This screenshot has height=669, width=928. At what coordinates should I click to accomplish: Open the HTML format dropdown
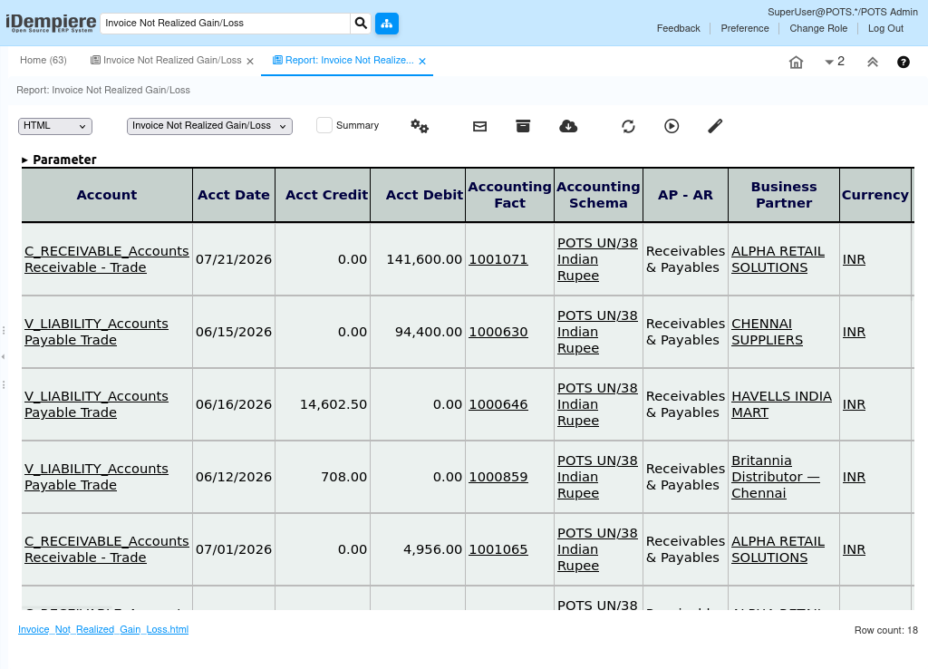(55, 126)
